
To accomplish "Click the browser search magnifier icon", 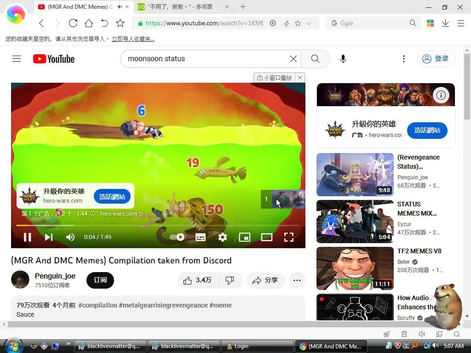I will click(x=413, y=23).
